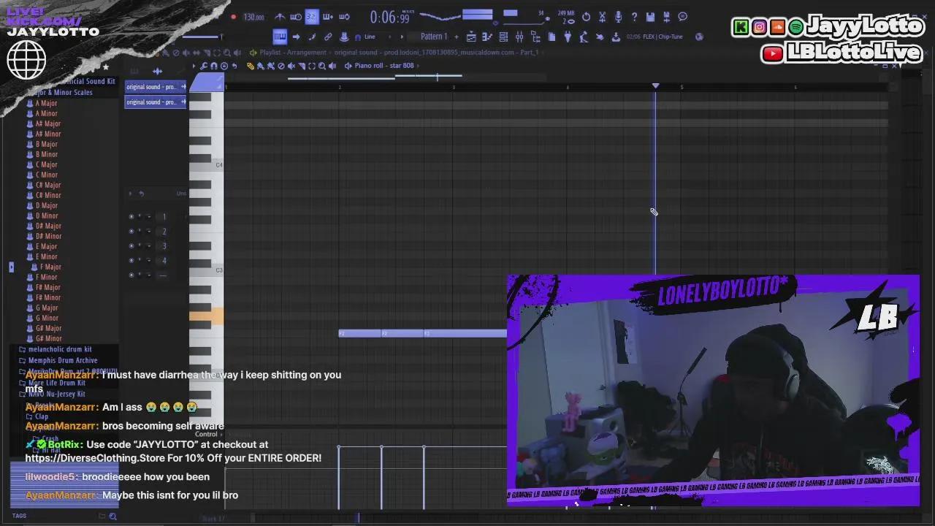Toggle the 3.2 countdown before recording
Image resolution: width=935 pixels, height=526 pixels.
(x=312, y=17)
